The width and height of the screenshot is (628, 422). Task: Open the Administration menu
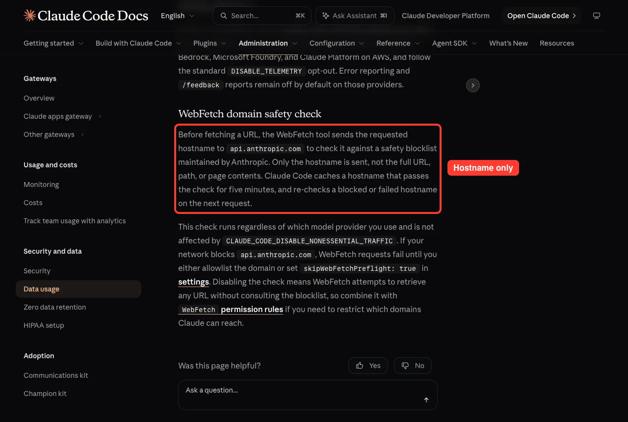click(268, 43)
